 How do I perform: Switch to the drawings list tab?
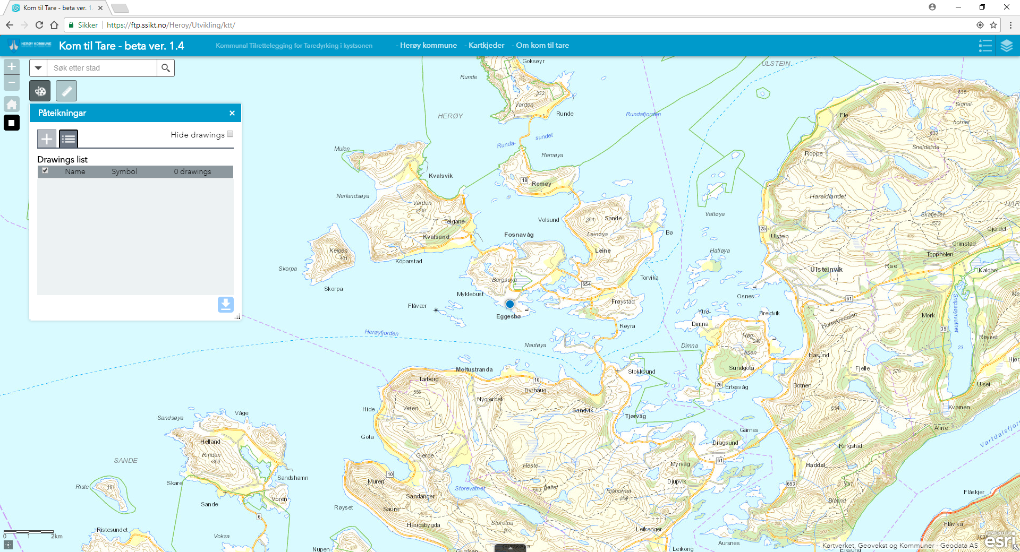[x=69, y=139]
